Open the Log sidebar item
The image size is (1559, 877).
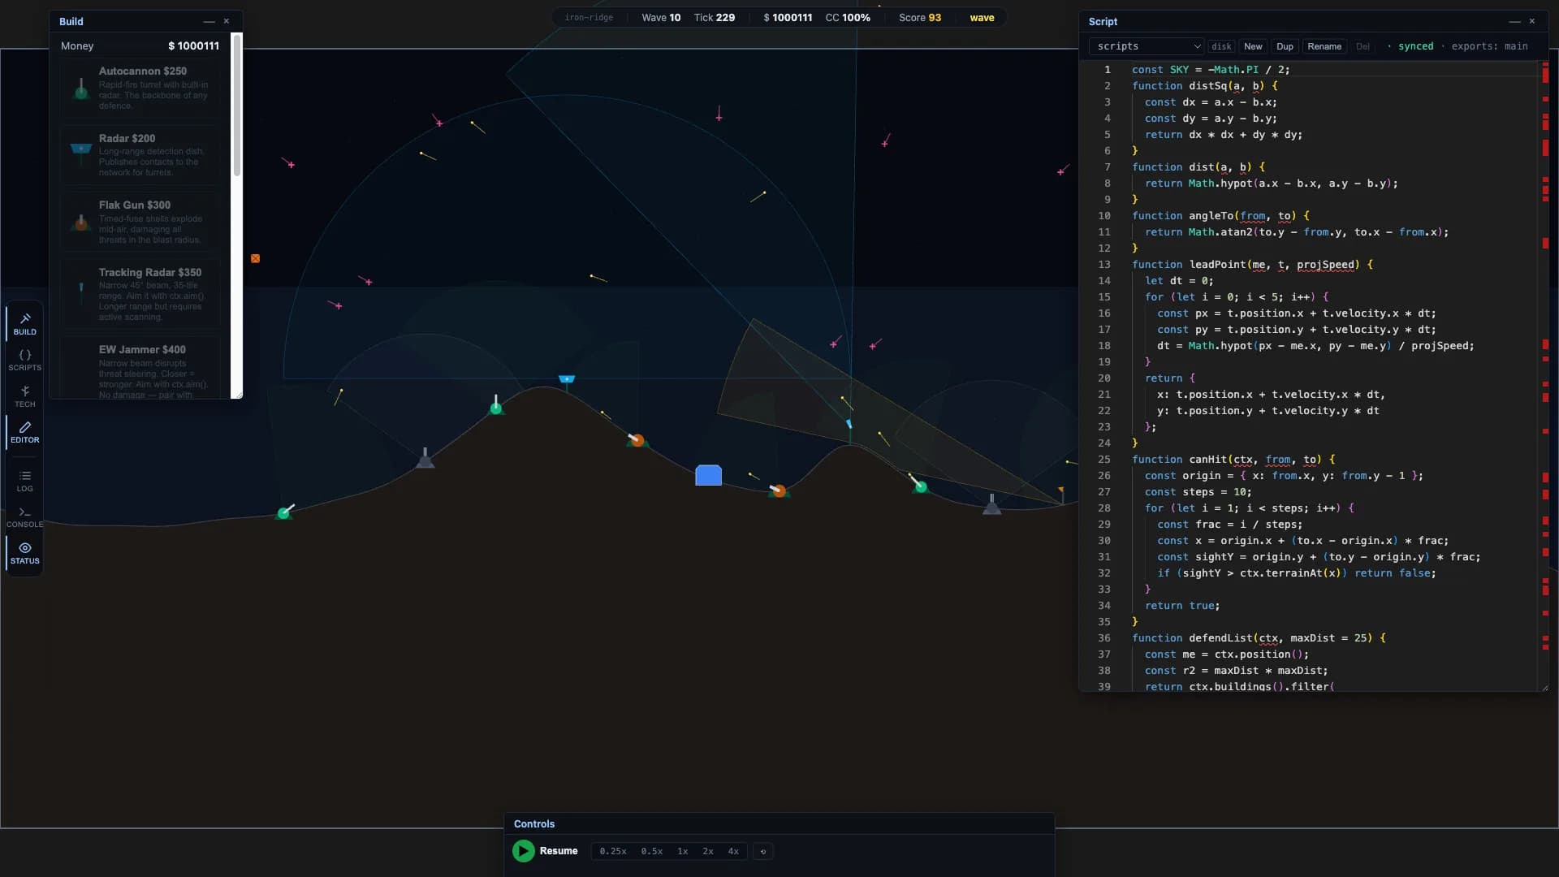[x=24, y=481]
